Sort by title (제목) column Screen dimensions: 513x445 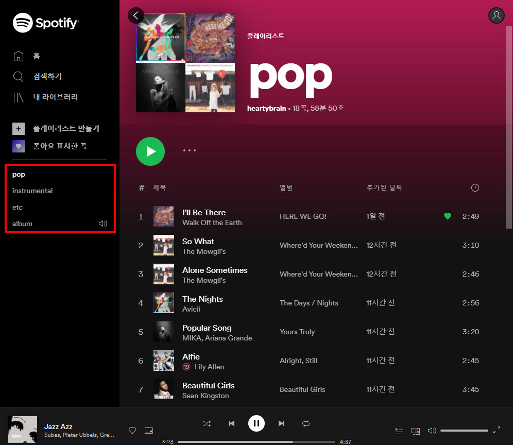(x=159, y=187)
